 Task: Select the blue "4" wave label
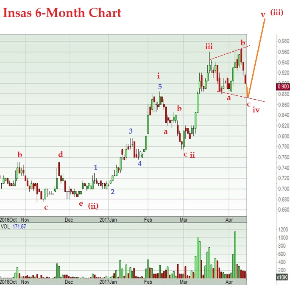tap(139, 164)
